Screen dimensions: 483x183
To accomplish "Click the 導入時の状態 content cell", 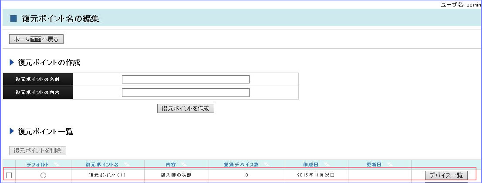I will coord(176,175).
